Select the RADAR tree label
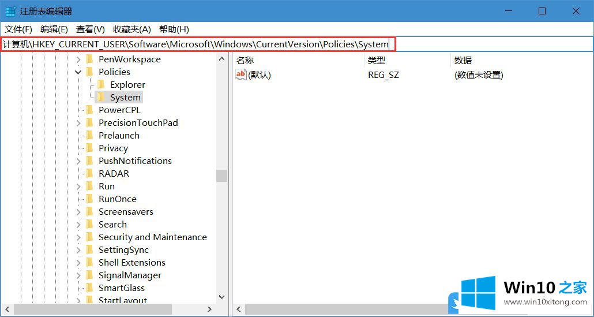The image size is (594, 317). (x=114, y=174)
